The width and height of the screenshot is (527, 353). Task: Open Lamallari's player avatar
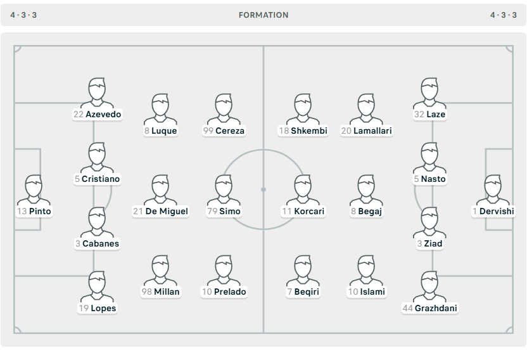click(366, 109)
